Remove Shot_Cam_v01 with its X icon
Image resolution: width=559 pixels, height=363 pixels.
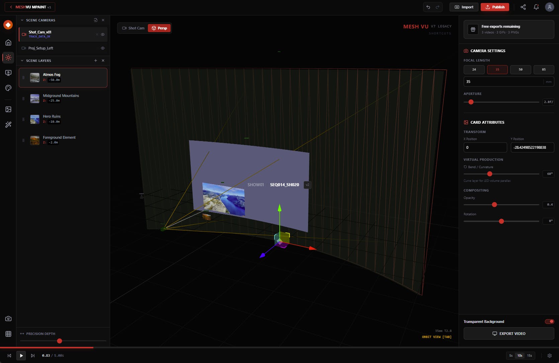(x=97, y=34)
